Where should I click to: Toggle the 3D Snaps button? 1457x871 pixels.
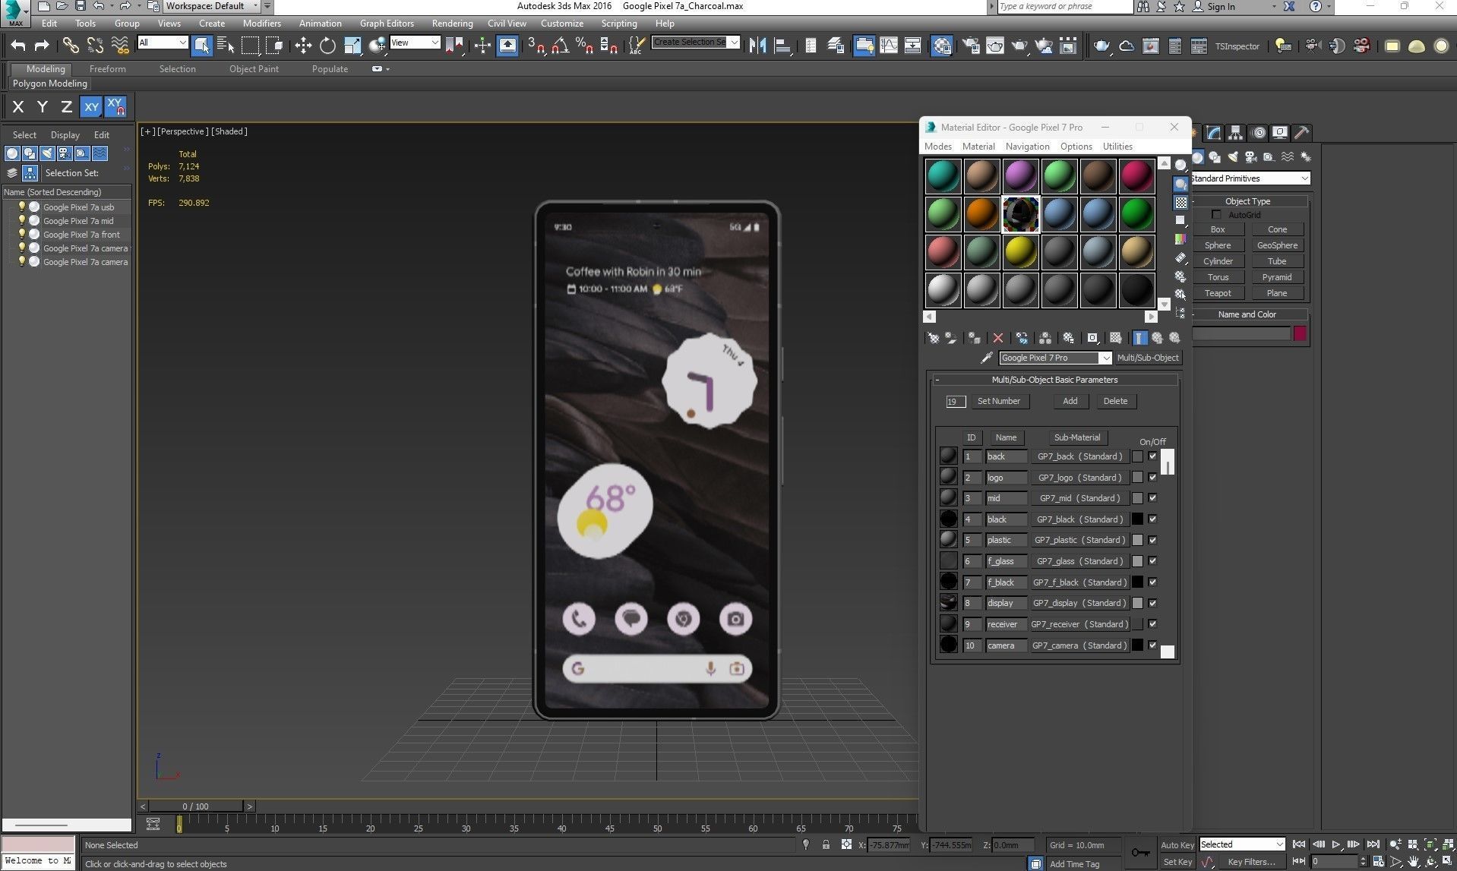[536, 46]
